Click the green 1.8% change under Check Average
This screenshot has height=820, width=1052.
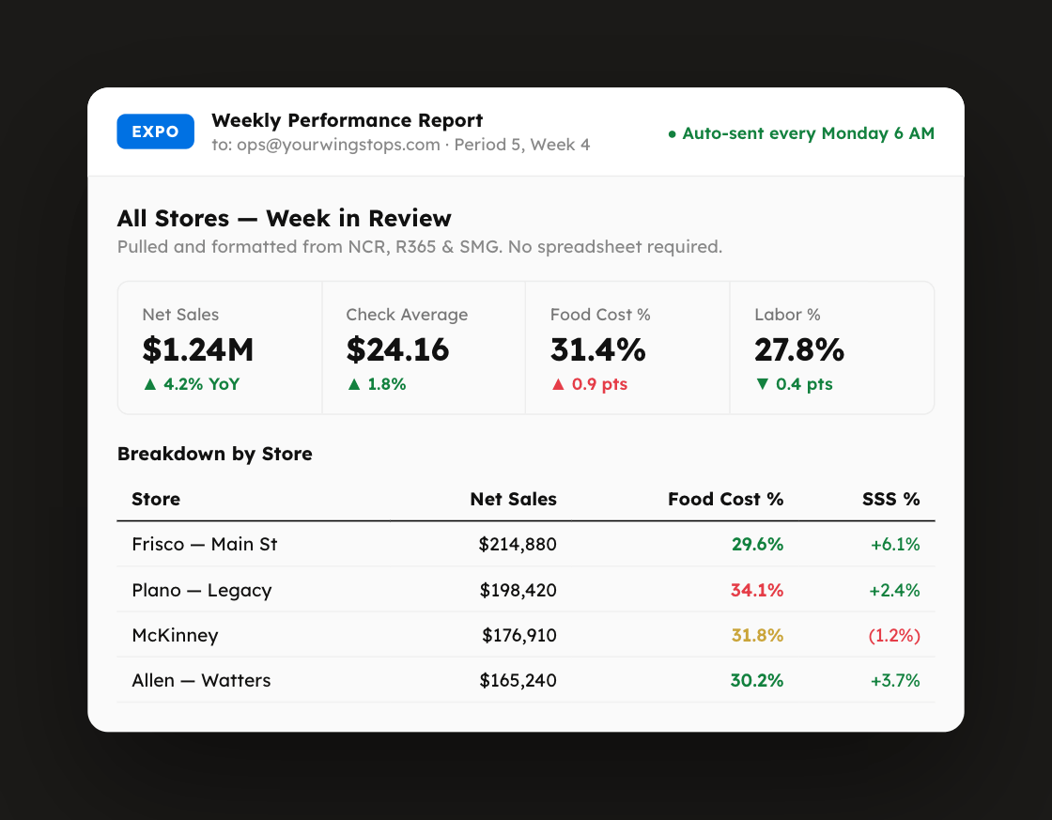[x=377, y=384]
